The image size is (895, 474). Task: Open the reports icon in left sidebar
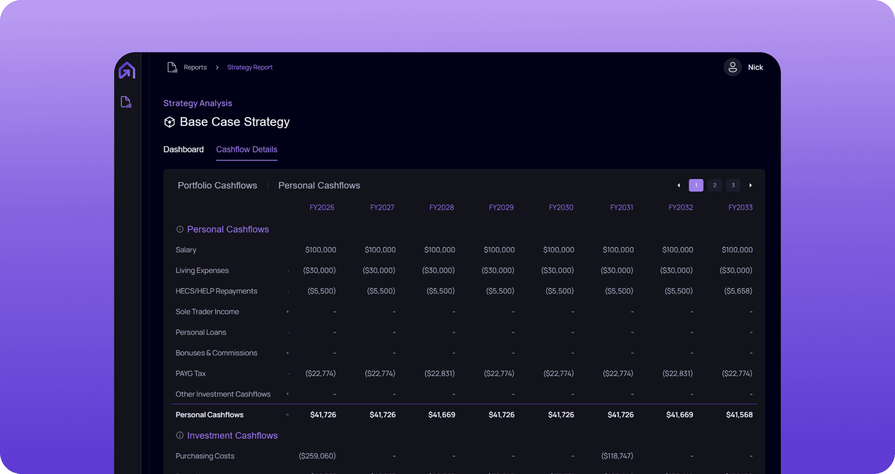pos(126,102)
